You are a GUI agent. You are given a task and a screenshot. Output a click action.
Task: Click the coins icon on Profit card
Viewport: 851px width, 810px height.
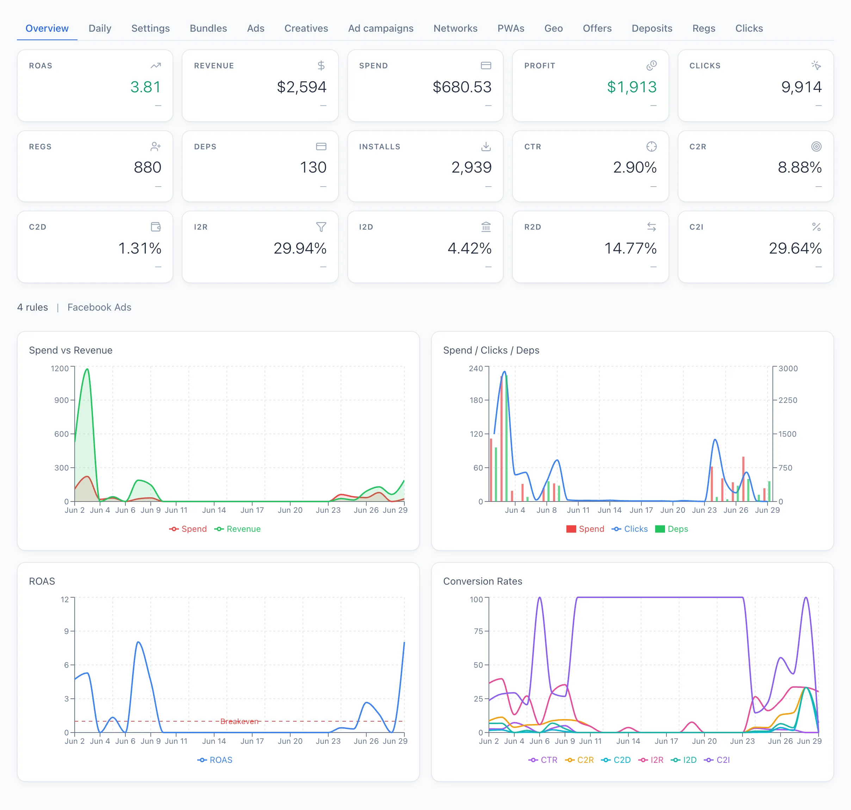point(651,66)
